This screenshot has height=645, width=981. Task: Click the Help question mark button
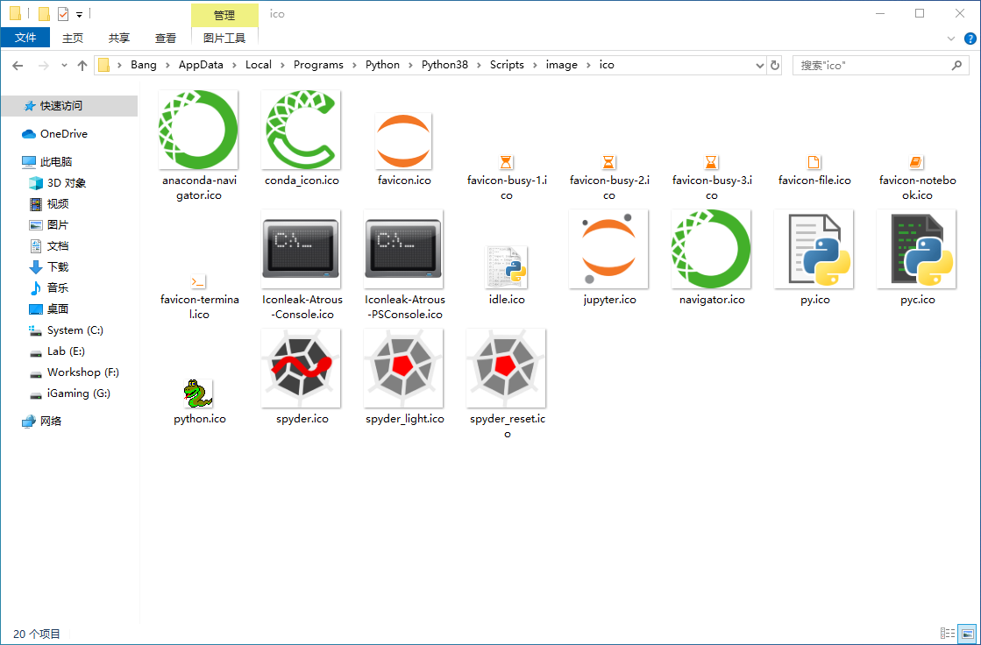click(970, 38)
